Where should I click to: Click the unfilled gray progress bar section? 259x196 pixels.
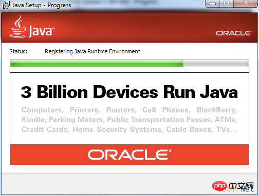216,63
